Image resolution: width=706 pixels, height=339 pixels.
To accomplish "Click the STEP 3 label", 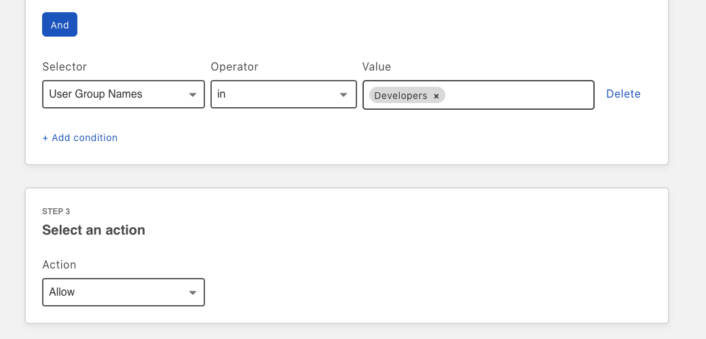I will [56, 212].
